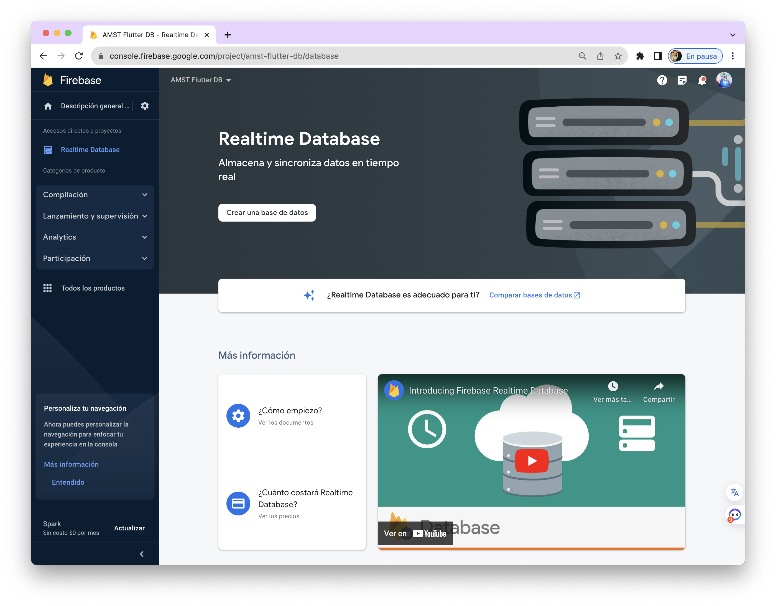776x606 pixels.
Task: Go back with browser back arrow
Action: pos(43,56)
